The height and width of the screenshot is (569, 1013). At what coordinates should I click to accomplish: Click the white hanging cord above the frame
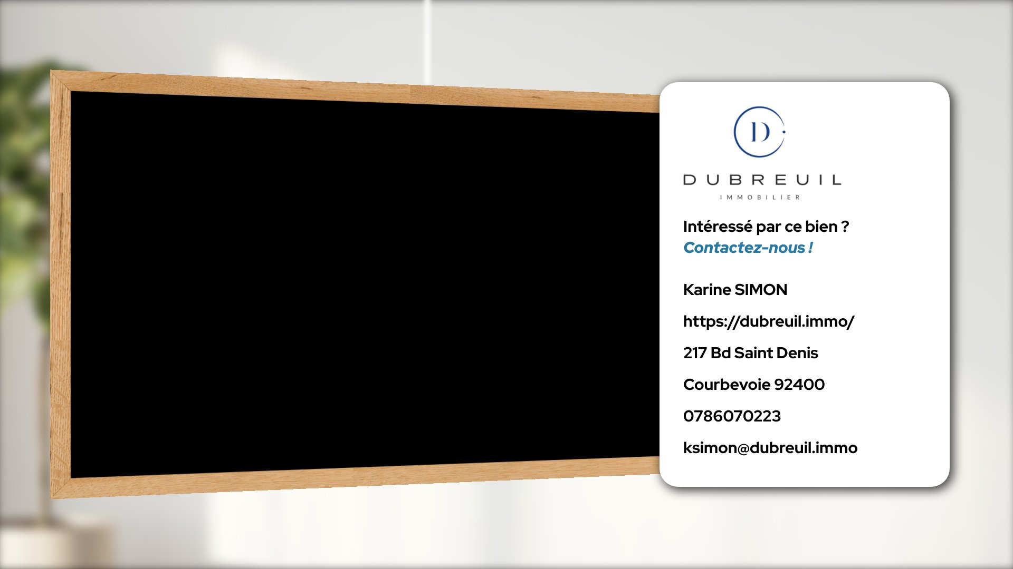pyautogui.click(x=427, y=42)
